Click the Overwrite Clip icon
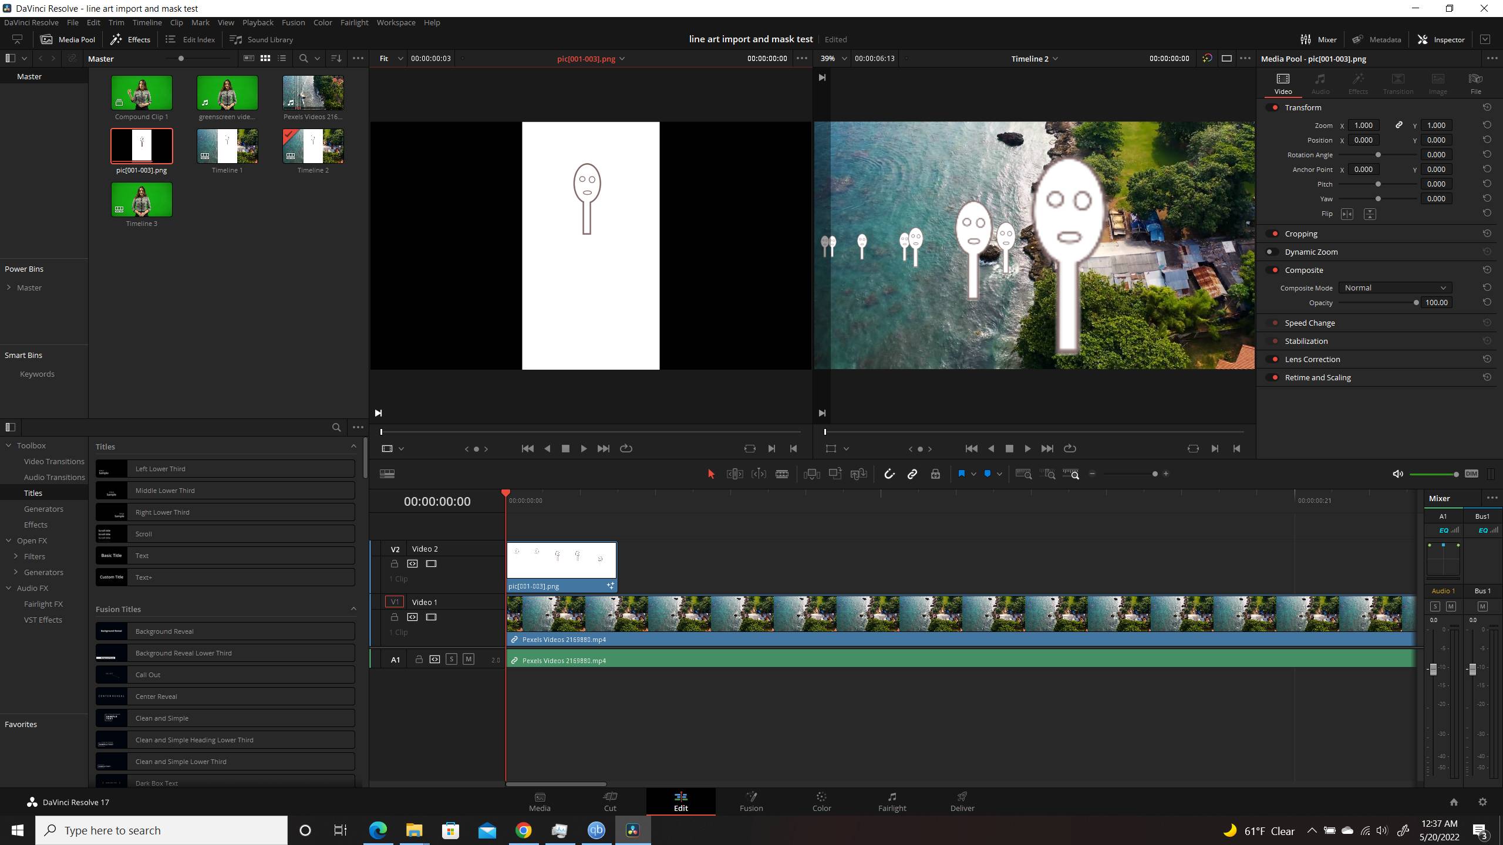Image resolution: width=1503 pixels, height=845 pixels. 835,474
